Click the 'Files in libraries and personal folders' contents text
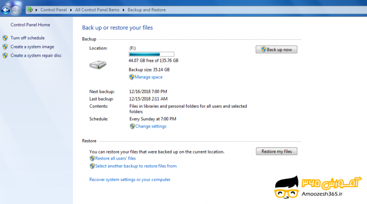Viewport: 367px width, 204px height. coord(188,109)
